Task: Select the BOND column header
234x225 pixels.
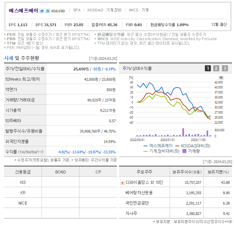Action: 61,172
